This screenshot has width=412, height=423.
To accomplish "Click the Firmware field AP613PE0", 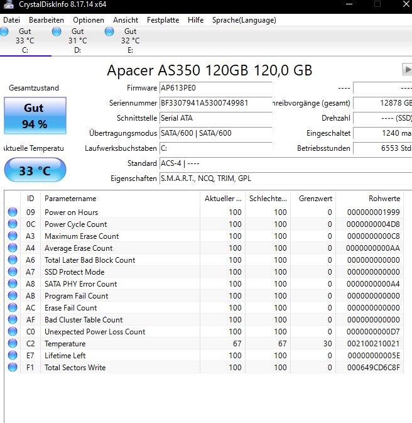I will point(215,88).
